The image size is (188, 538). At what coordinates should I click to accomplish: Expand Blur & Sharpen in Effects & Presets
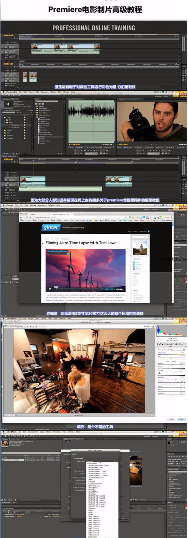(x=168, y=479)
